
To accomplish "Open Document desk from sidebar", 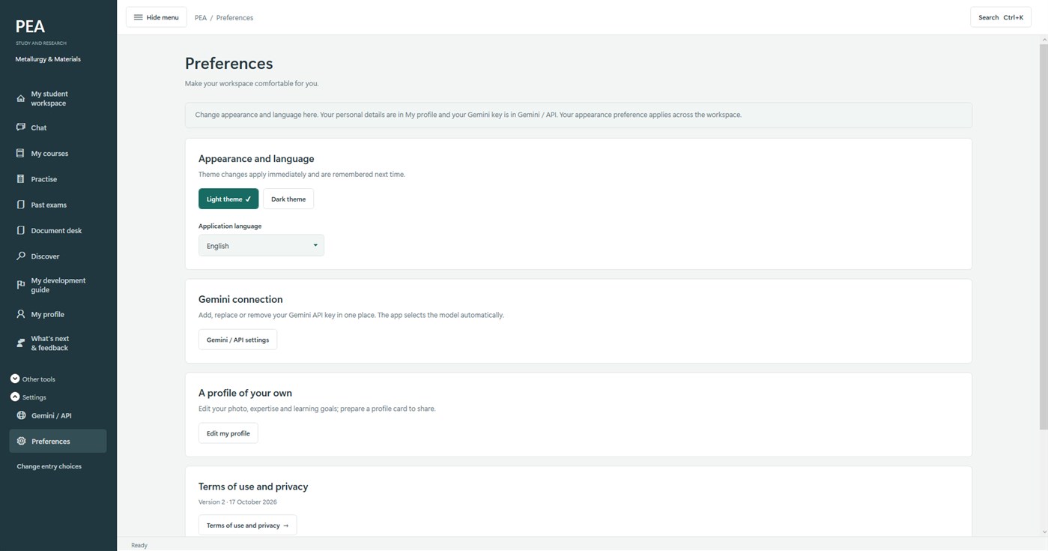I will [x=56, y=231].
